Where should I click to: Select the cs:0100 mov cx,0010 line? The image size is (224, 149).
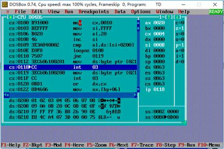pyautogui.click(x=70, y=23)
